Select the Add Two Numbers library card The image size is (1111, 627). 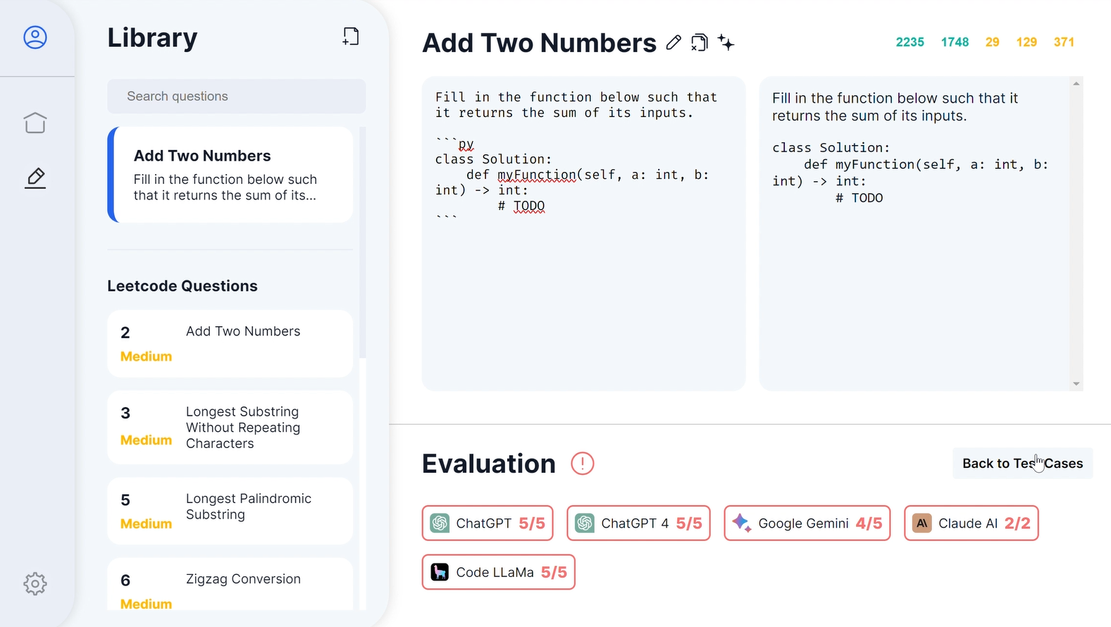pos(230,175)
